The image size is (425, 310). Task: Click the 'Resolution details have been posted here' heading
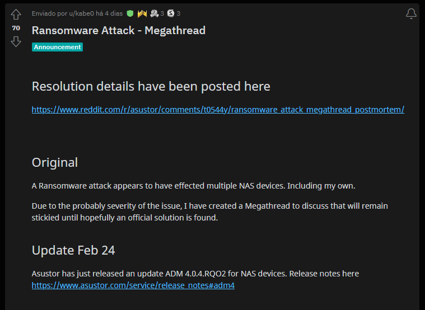151,86
